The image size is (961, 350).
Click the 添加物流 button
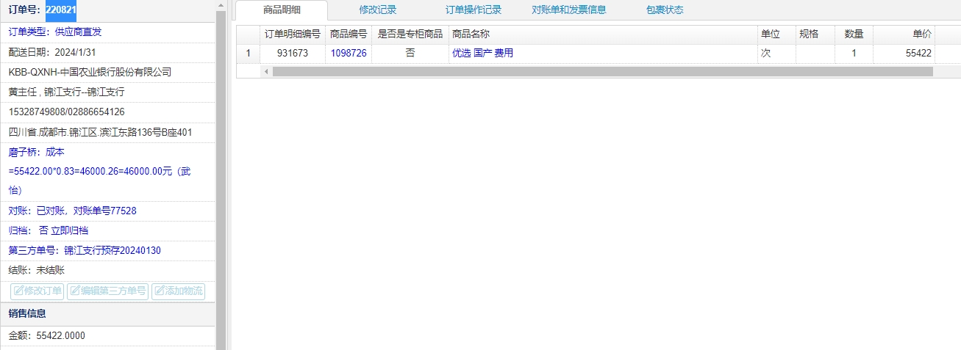tap(179, 291)
